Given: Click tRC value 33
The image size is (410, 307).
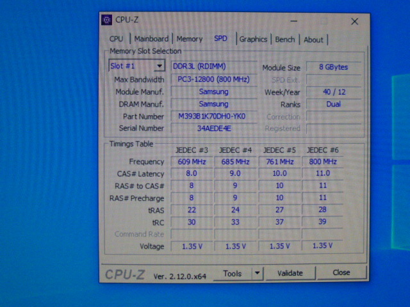Looking at the screenshot, I should 235,222.
